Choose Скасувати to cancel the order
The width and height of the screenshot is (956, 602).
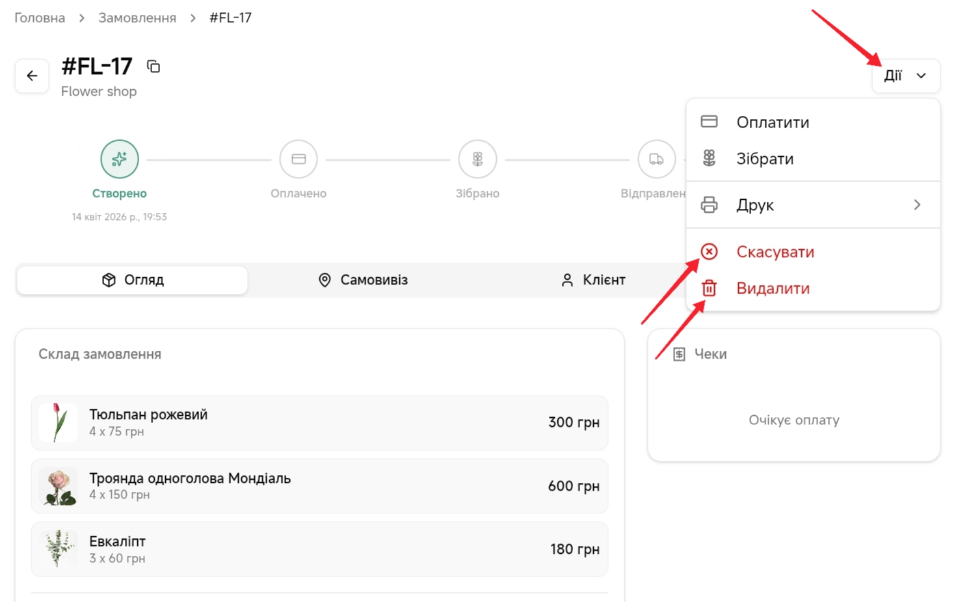pos(775,252)
